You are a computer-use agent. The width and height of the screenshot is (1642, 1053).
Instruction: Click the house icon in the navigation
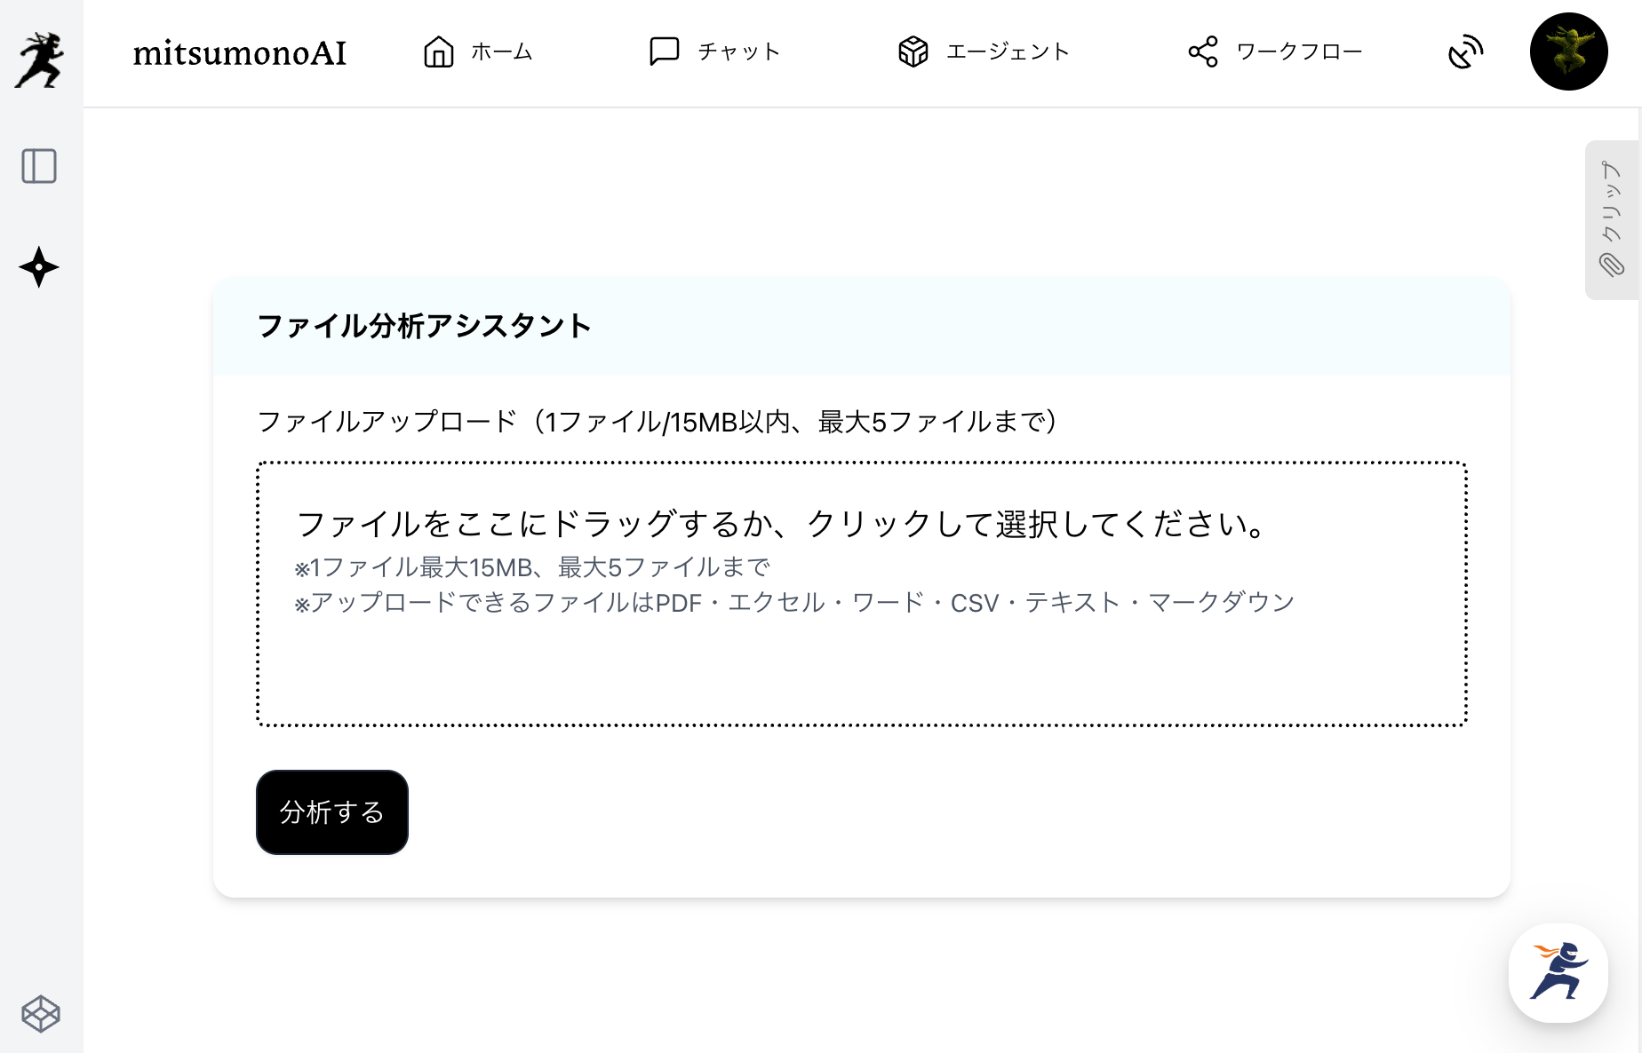[x=439, y=52]
